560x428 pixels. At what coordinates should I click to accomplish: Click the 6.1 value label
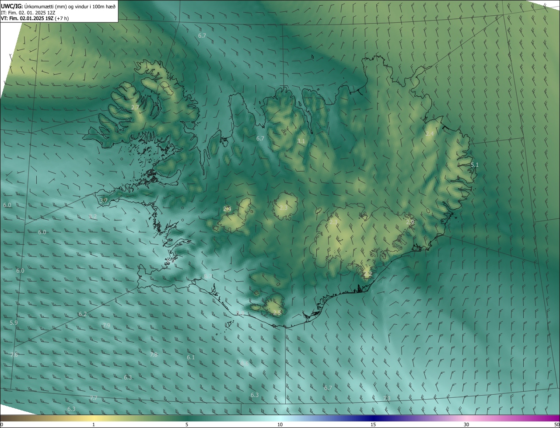191,357
